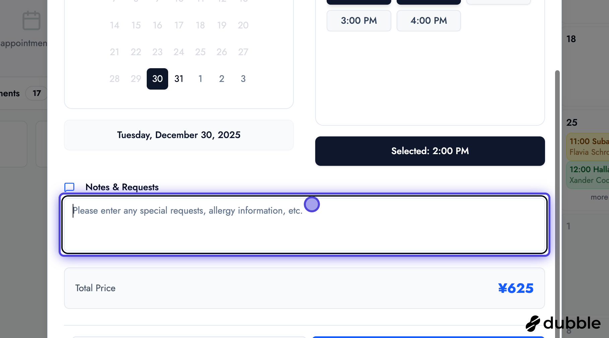This screenshot has width=609, height=338.
Task: Choose day 3 of next month
Action: coord(243,79)
